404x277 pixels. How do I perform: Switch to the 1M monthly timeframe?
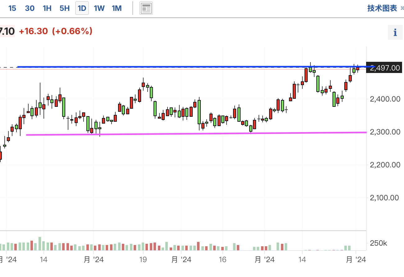point(117,8)
